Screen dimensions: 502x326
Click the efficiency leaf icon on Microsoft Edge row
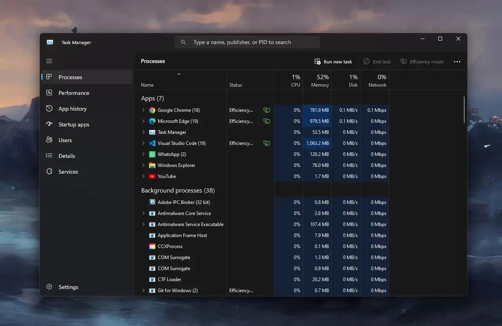(267, 121)
